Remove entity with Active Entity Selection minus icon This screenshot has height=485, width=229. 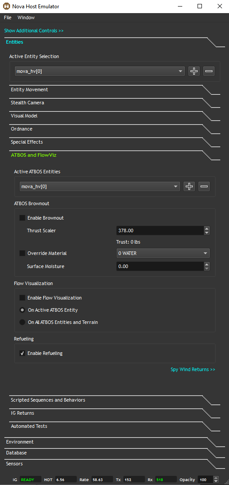(209, 71)
